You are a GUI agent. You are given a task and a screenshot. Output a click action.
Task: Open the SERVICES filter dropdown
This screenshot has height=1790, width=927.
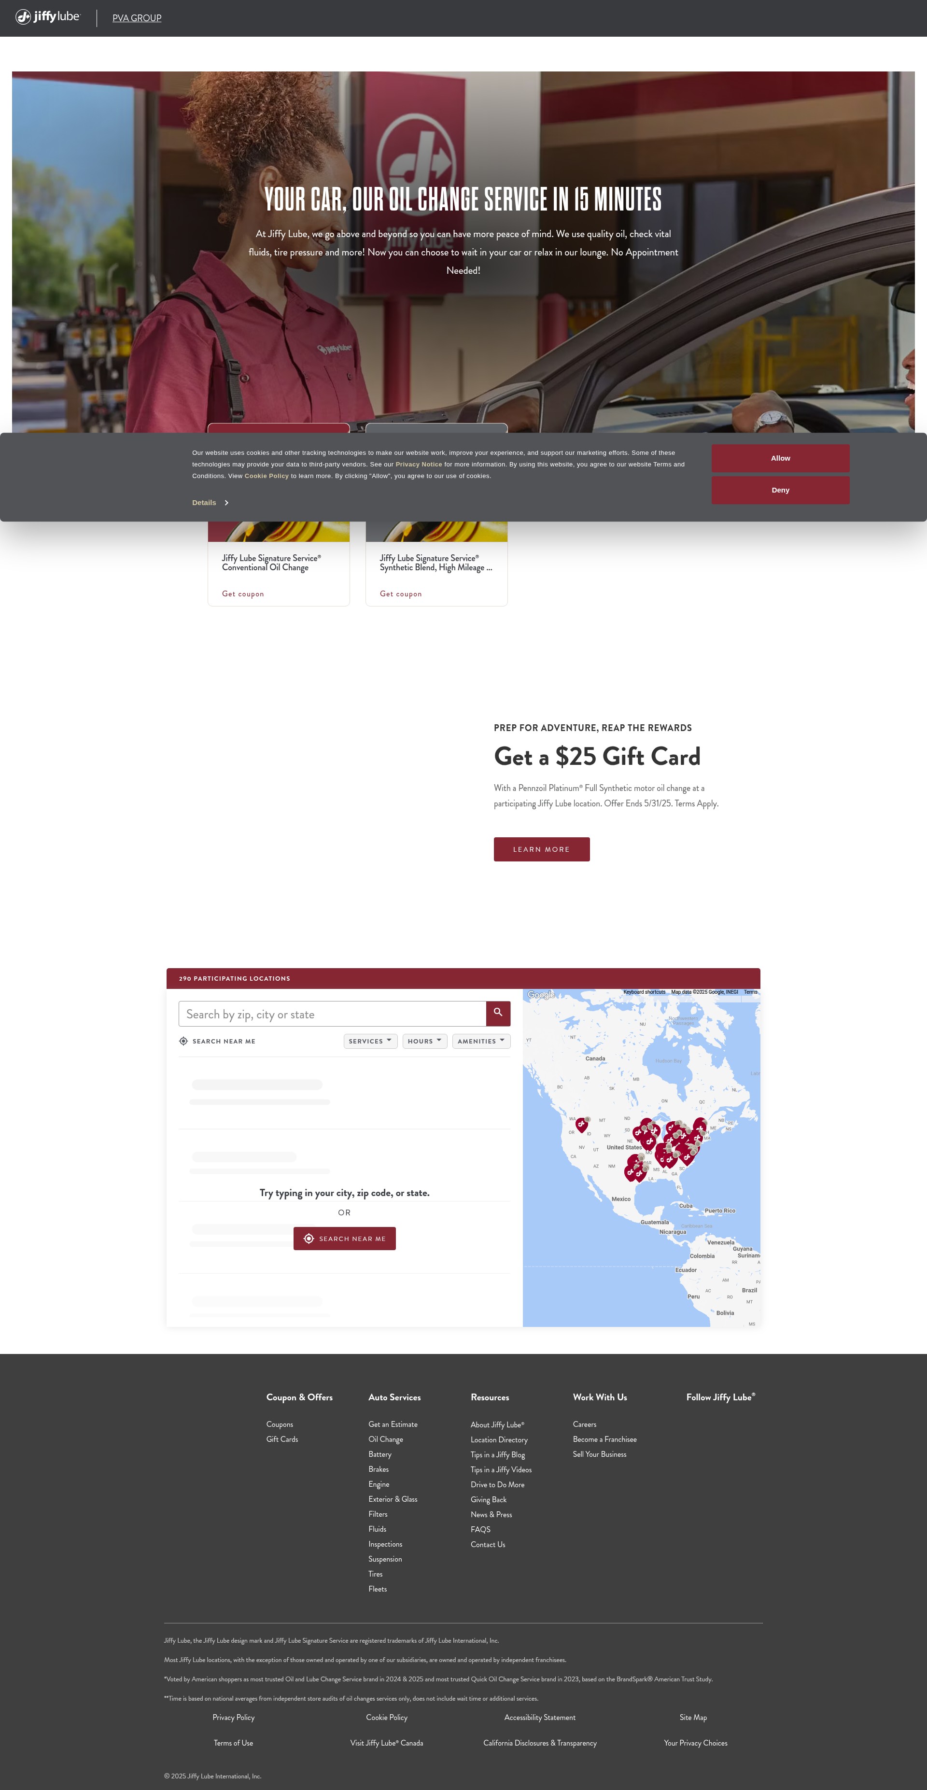tap(370, 1041)
